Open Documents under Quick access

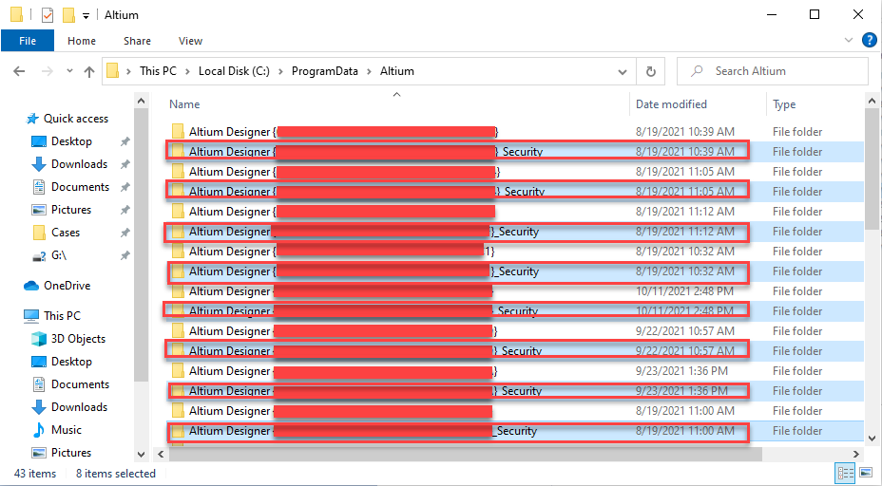tap(81, 187)
